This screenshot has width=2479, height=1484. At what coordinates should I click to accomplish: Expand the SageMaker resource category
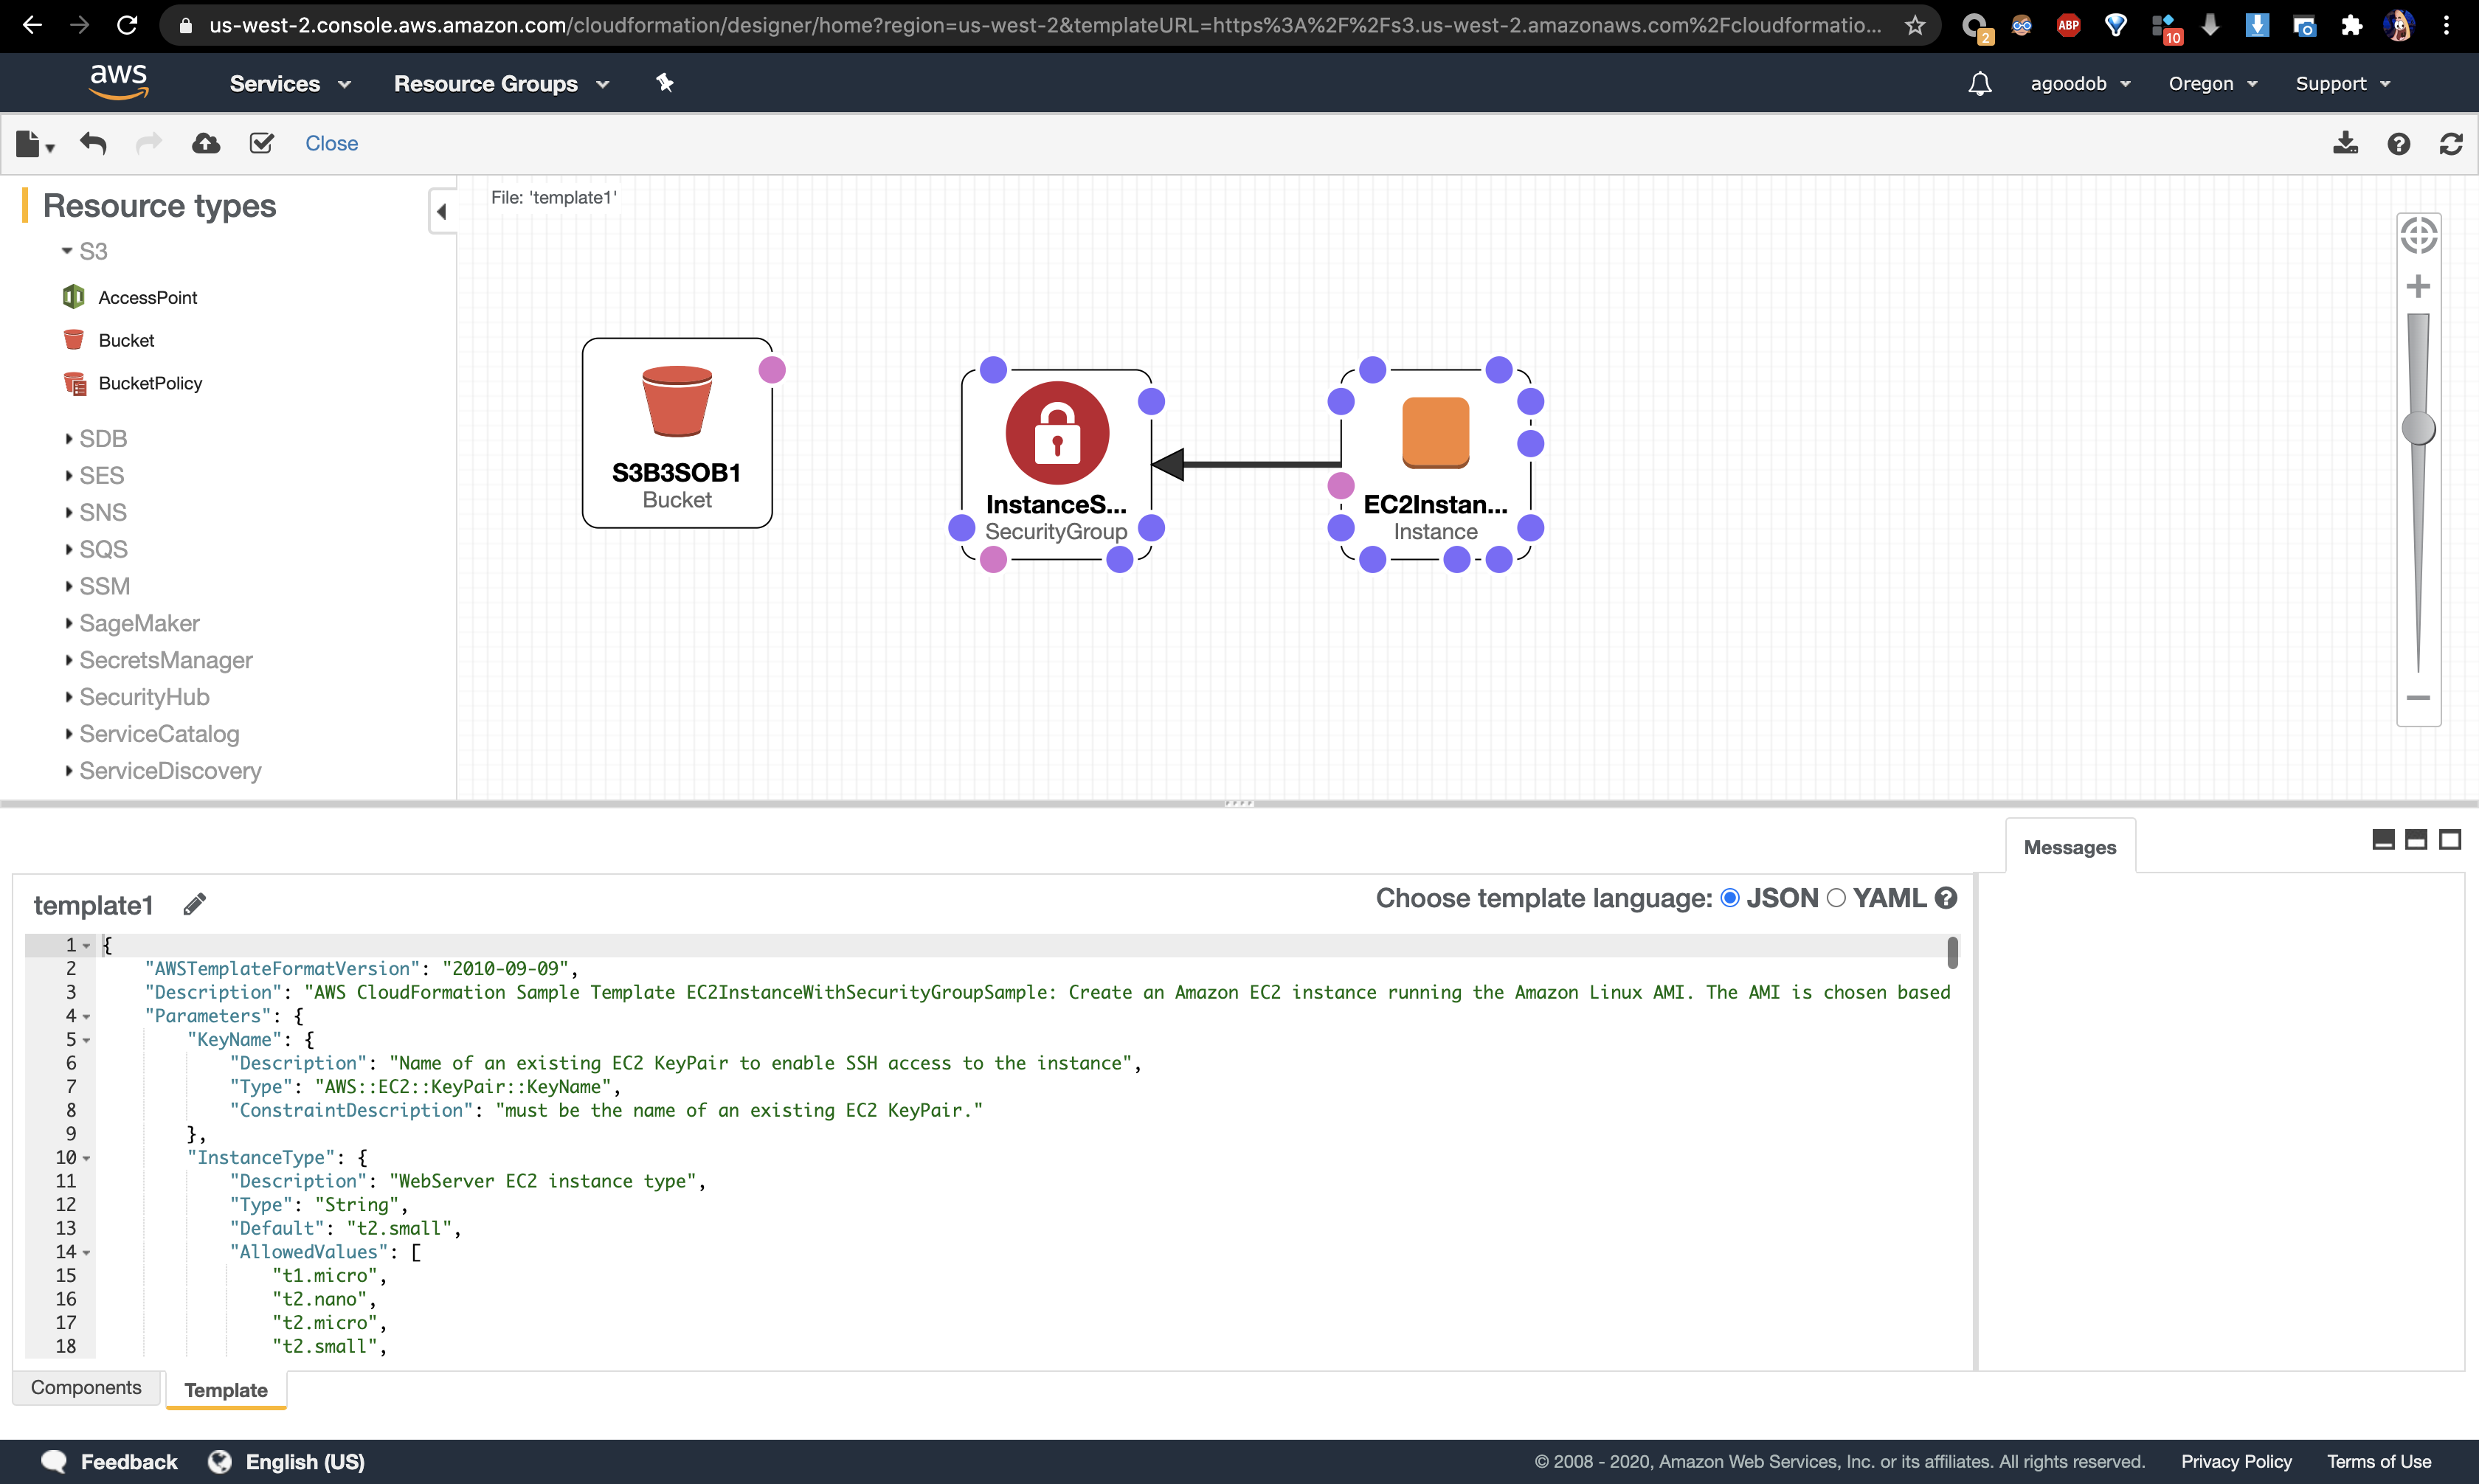click(x=139, y=623)
